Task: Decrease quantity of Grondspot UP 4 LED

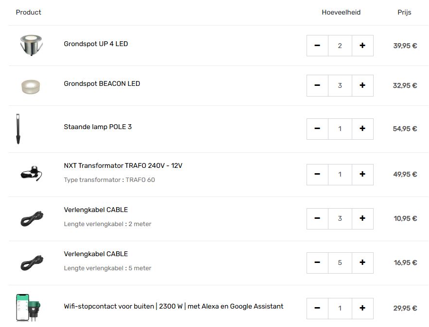Action: point(317,46)
